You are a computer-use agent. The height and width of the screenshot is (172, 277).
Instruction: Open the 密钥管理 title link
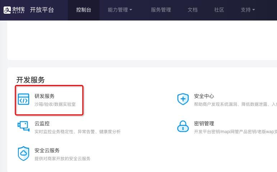(x=204, y=123)
